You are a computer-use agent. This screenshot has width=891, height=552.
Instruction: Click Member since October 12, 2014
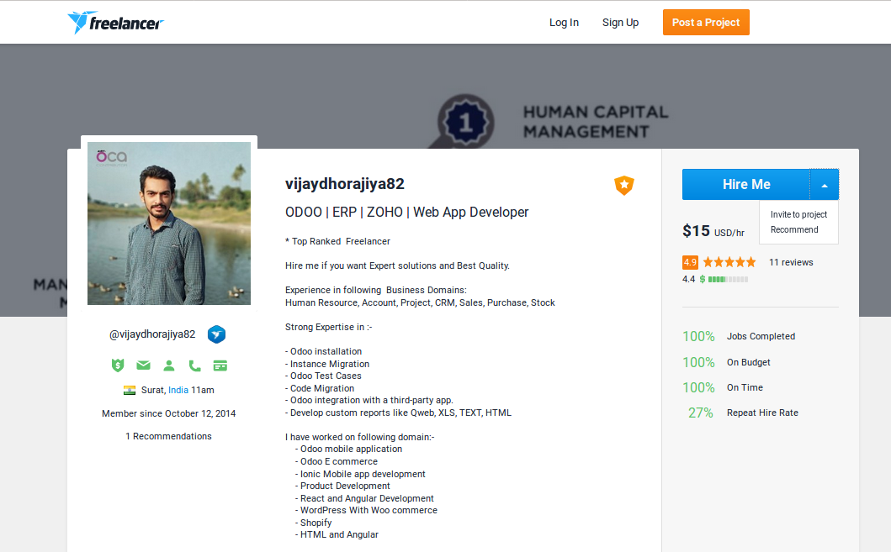point(169,413)
